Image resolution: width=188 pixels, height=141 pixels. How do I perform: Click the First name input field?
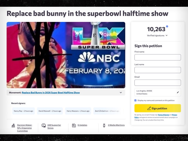(x=158, y=57)
